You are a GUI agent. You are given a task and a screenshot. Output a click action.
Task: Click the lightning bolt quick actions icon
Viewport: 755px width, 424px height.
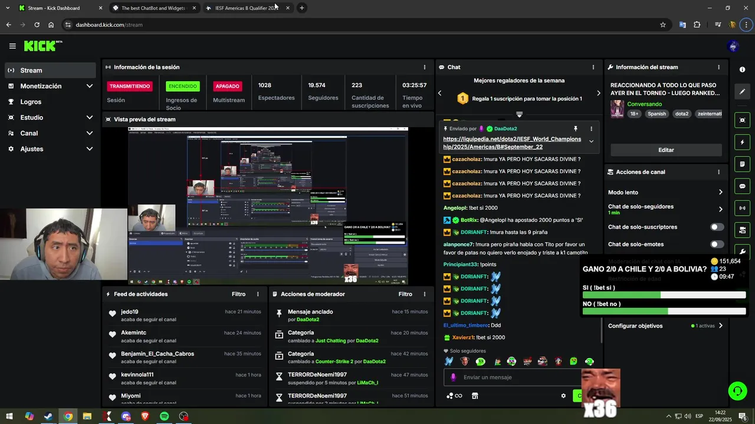tap(742, 142)
